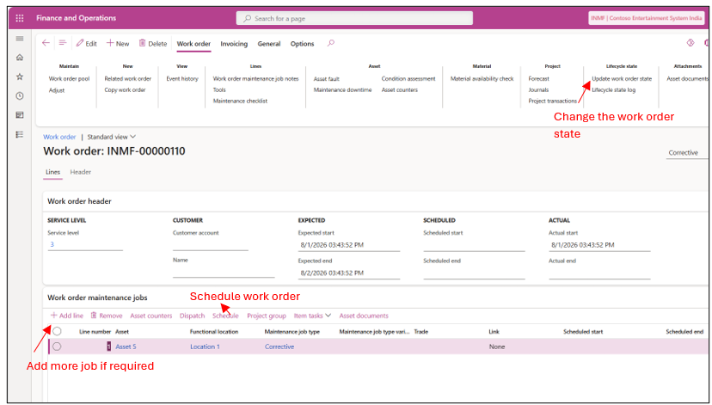Click Schedule in maintenance jobs toolbar
The height and width of the screenshot is (405, 712).
point(225,316)
